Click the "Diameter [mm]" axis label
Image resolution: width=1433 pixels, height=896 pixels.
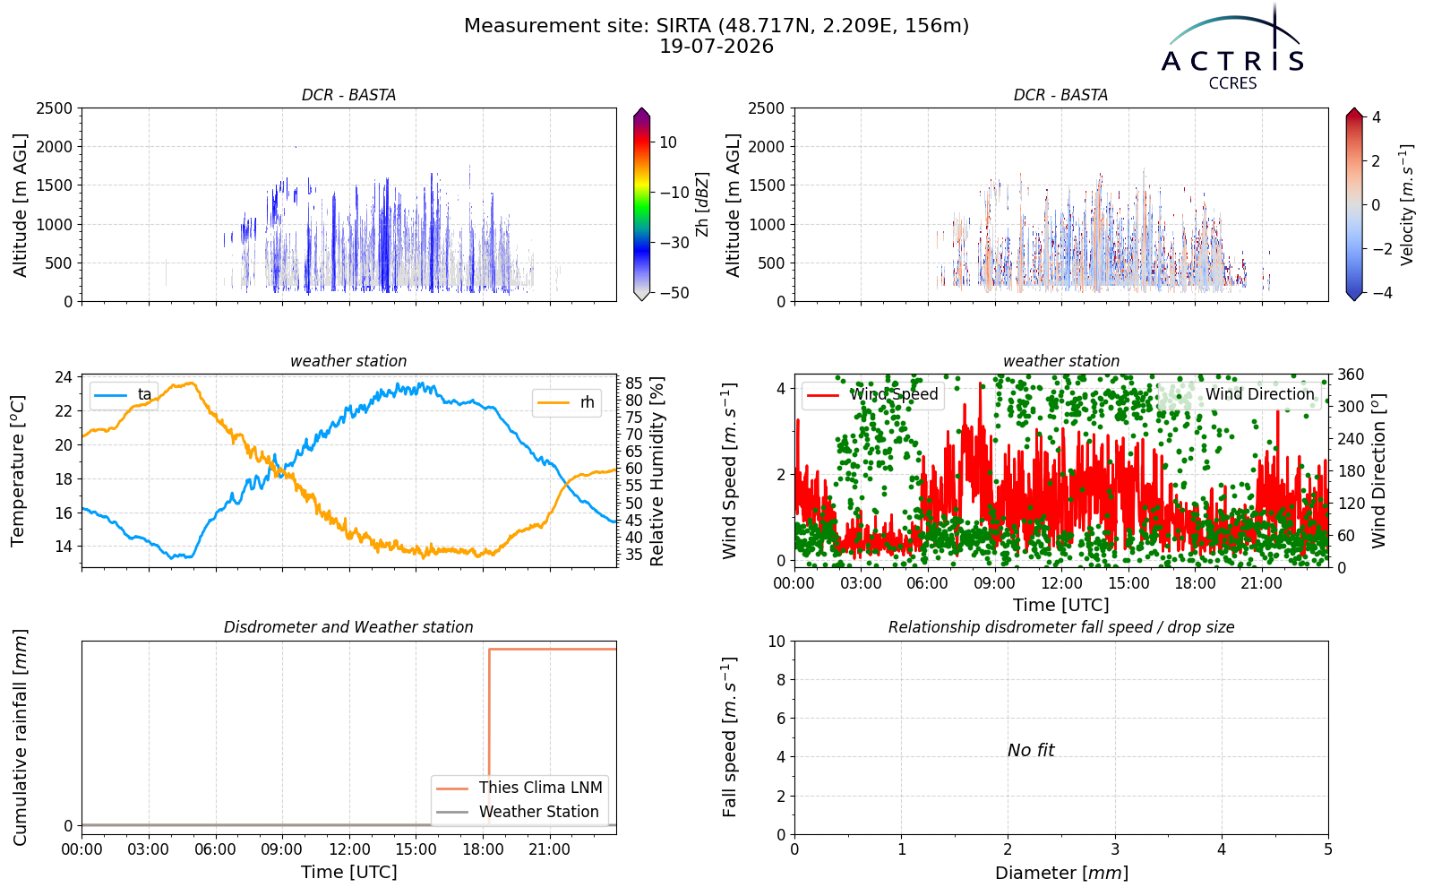tap(1061, 873)
